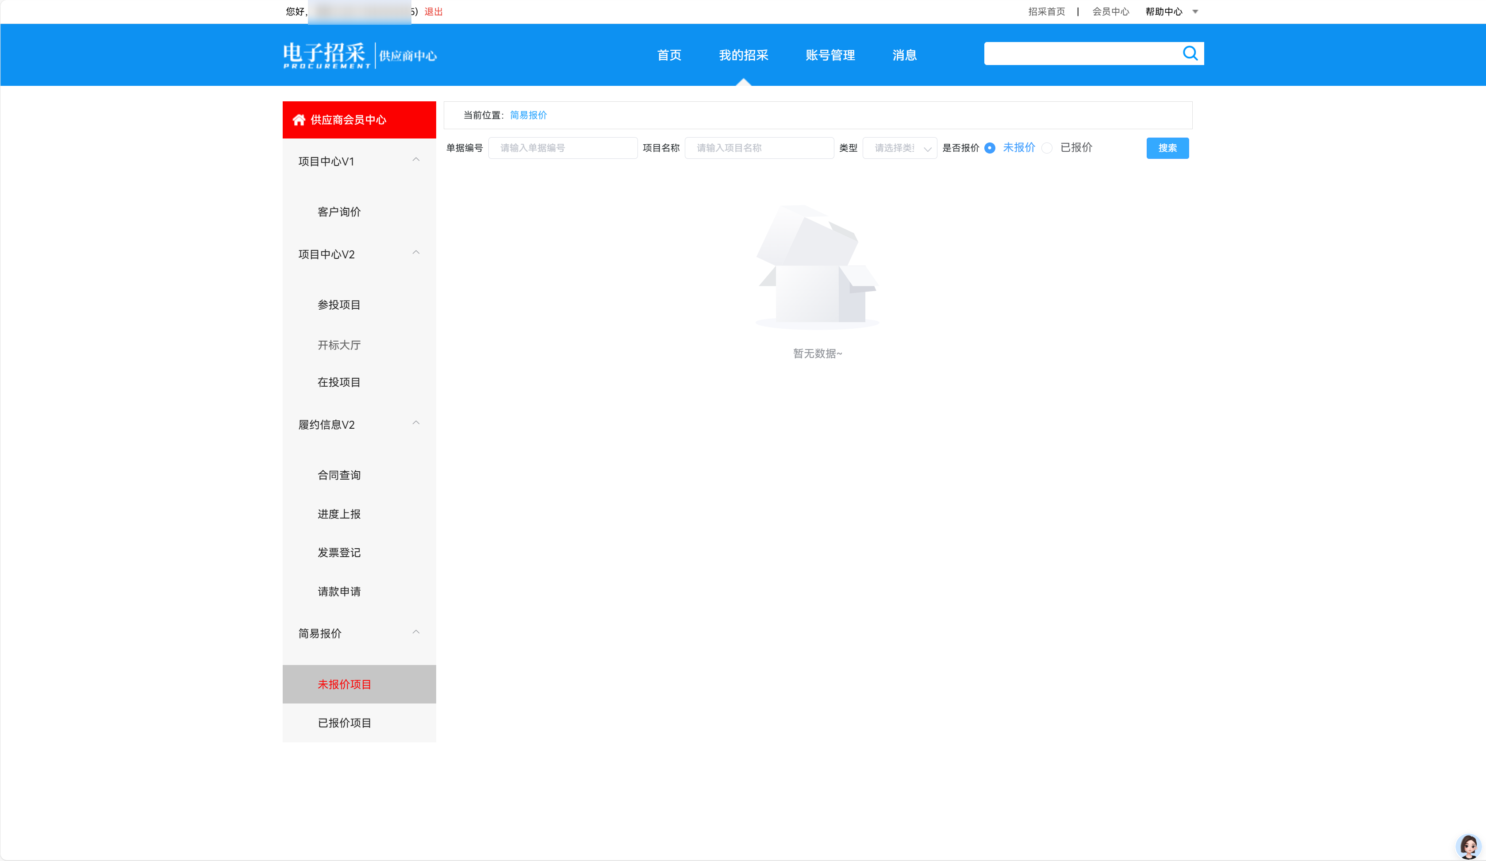
Task: Click the 供应商会员中心 red header
Action: pos(359,120)
